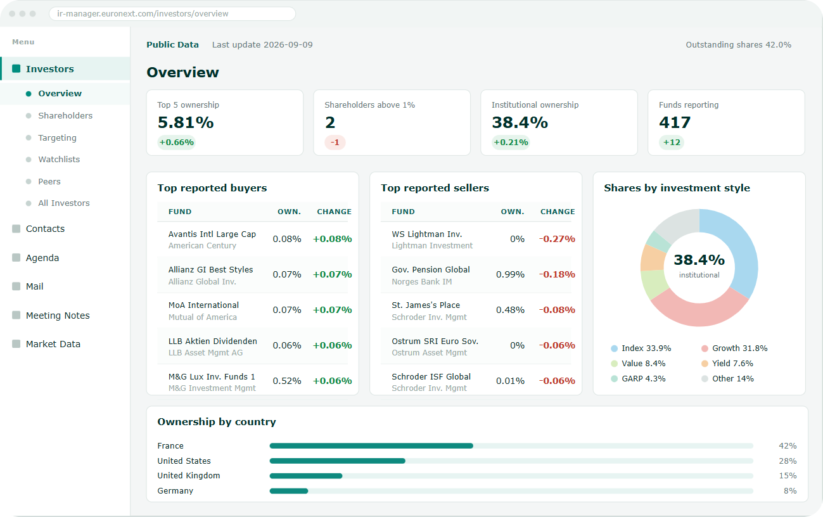
Task: Click 0.52% ownership for M&G Lux
Action: [x=287, y=381]
